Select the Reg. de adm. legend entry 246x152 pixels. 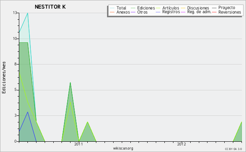coord(199,12)
